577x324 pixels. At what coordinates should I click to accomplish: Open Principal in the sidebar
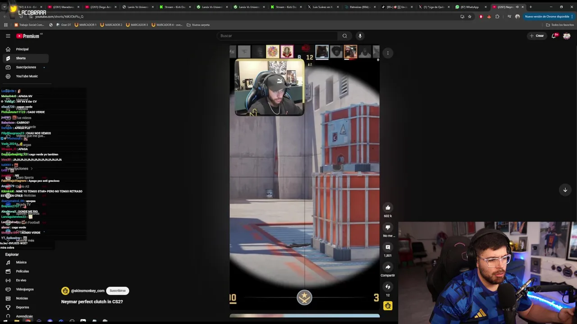pyautogui.click(x=25, y=49)
